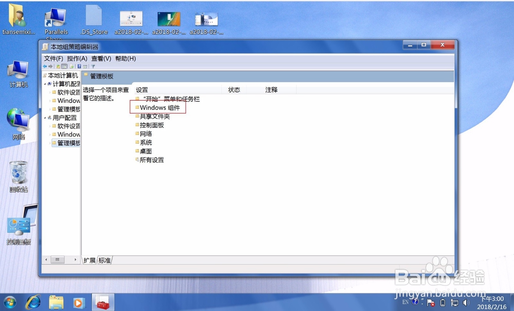Open the 查看(V) menu
The height and width of the screenshot is (311, 514).
click(x=101, y=59)
